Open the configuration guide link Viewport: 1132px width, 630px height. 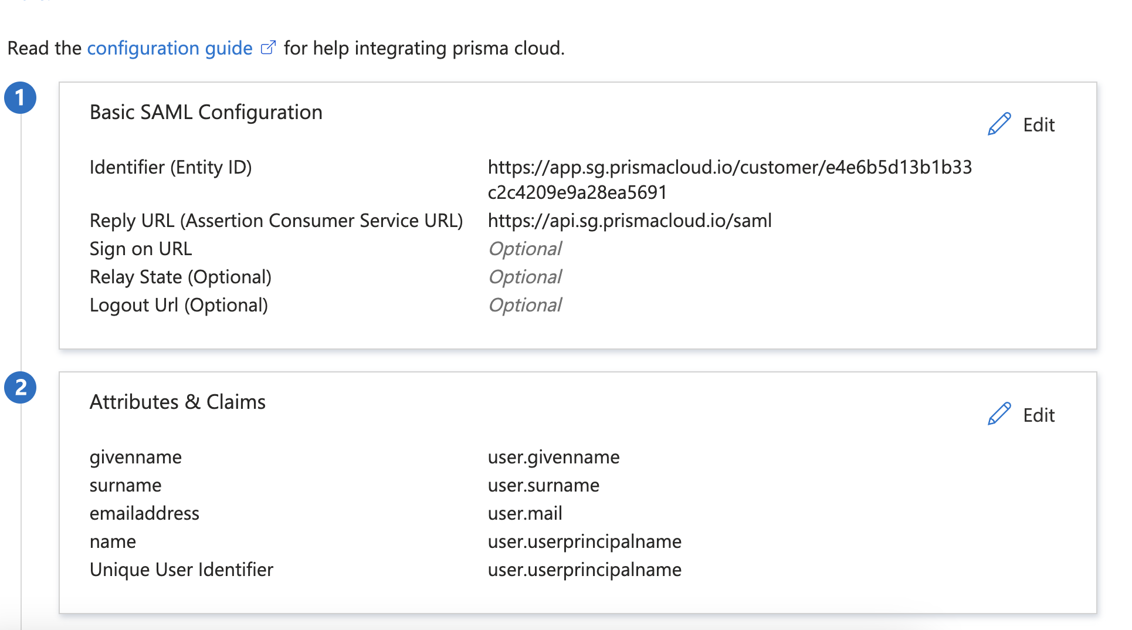(x=170, y=48)
